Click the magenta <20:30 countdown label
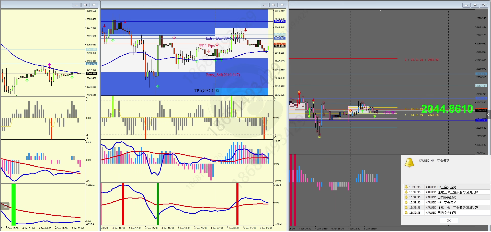This screenshot has height=232, width=491. pyautogui.click(x=389, y=113)
